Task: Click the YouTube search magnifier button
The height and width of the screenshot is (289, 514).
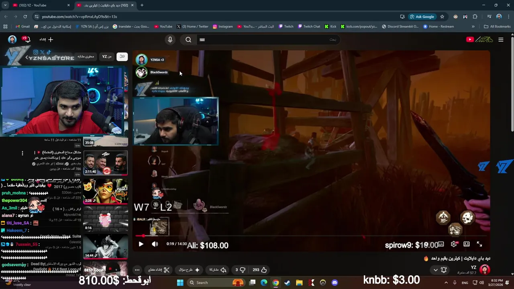Action: (x=188, y=39)
